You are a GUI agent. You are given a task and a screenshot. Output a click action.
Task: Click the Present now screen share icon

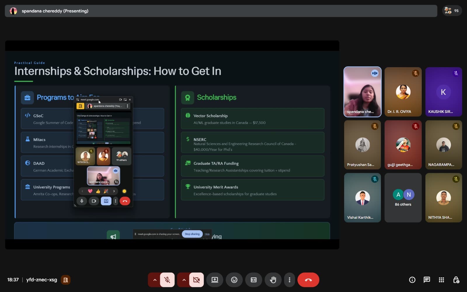(x=215, y=280)
